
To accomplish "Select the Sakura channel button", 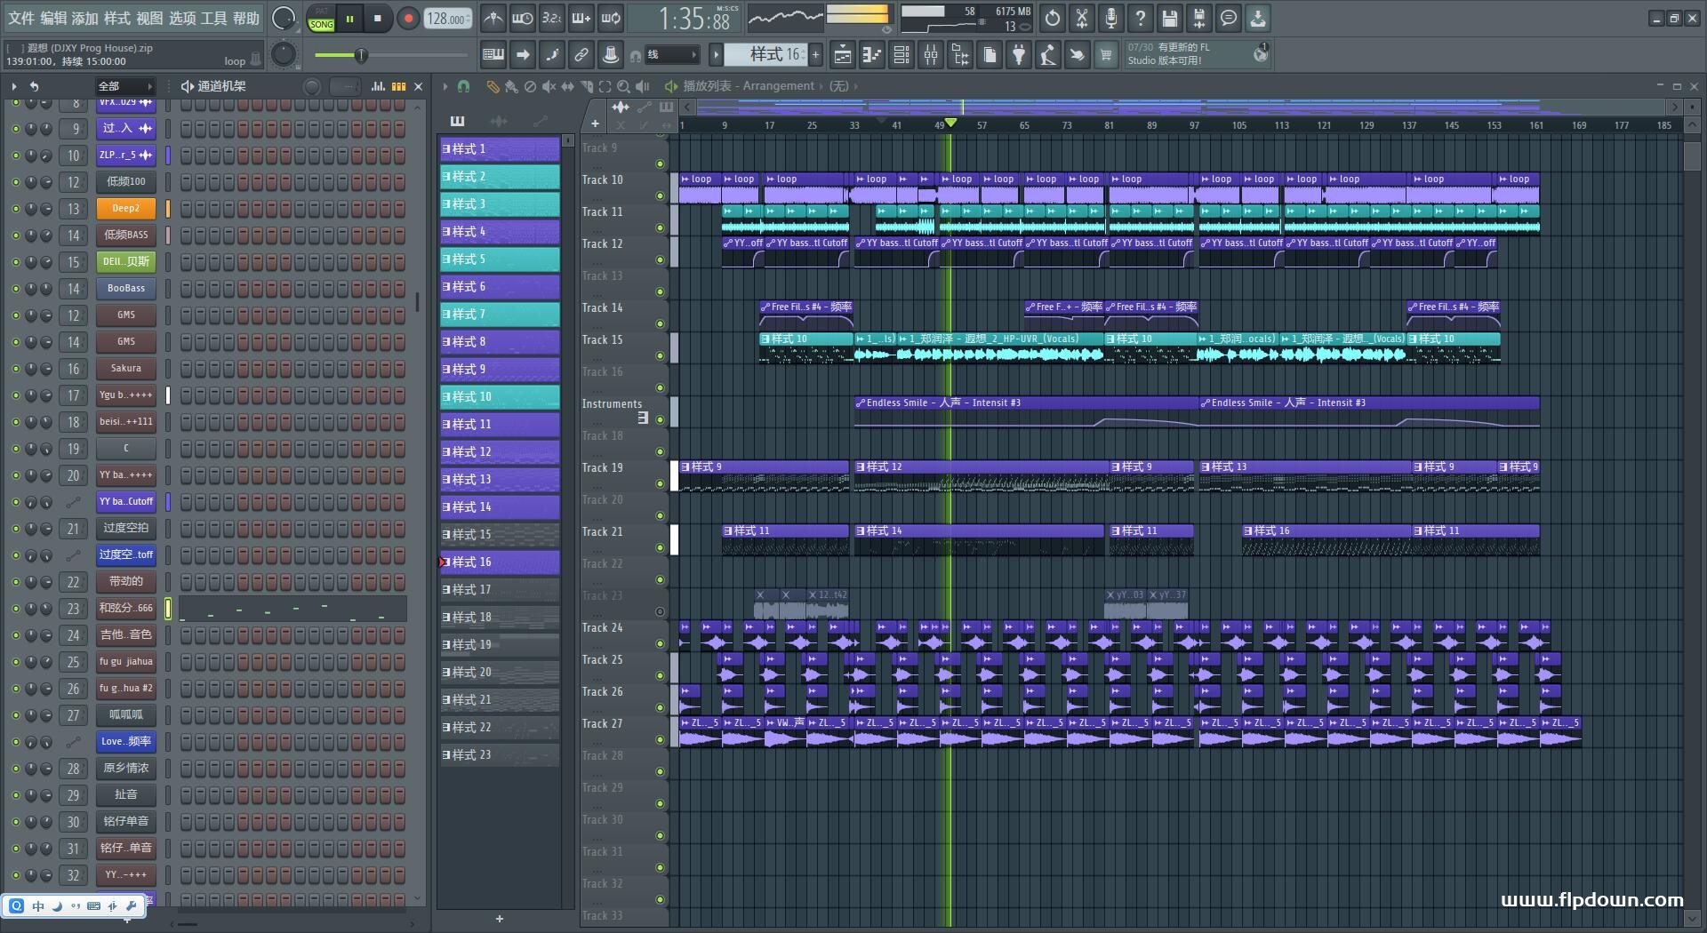I will (x=126, y=369).
